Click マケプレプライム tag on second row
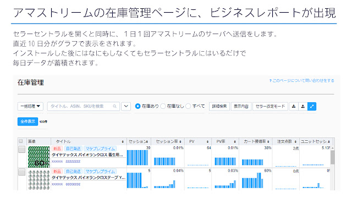The image size is (352, 220). coord(100,171)
